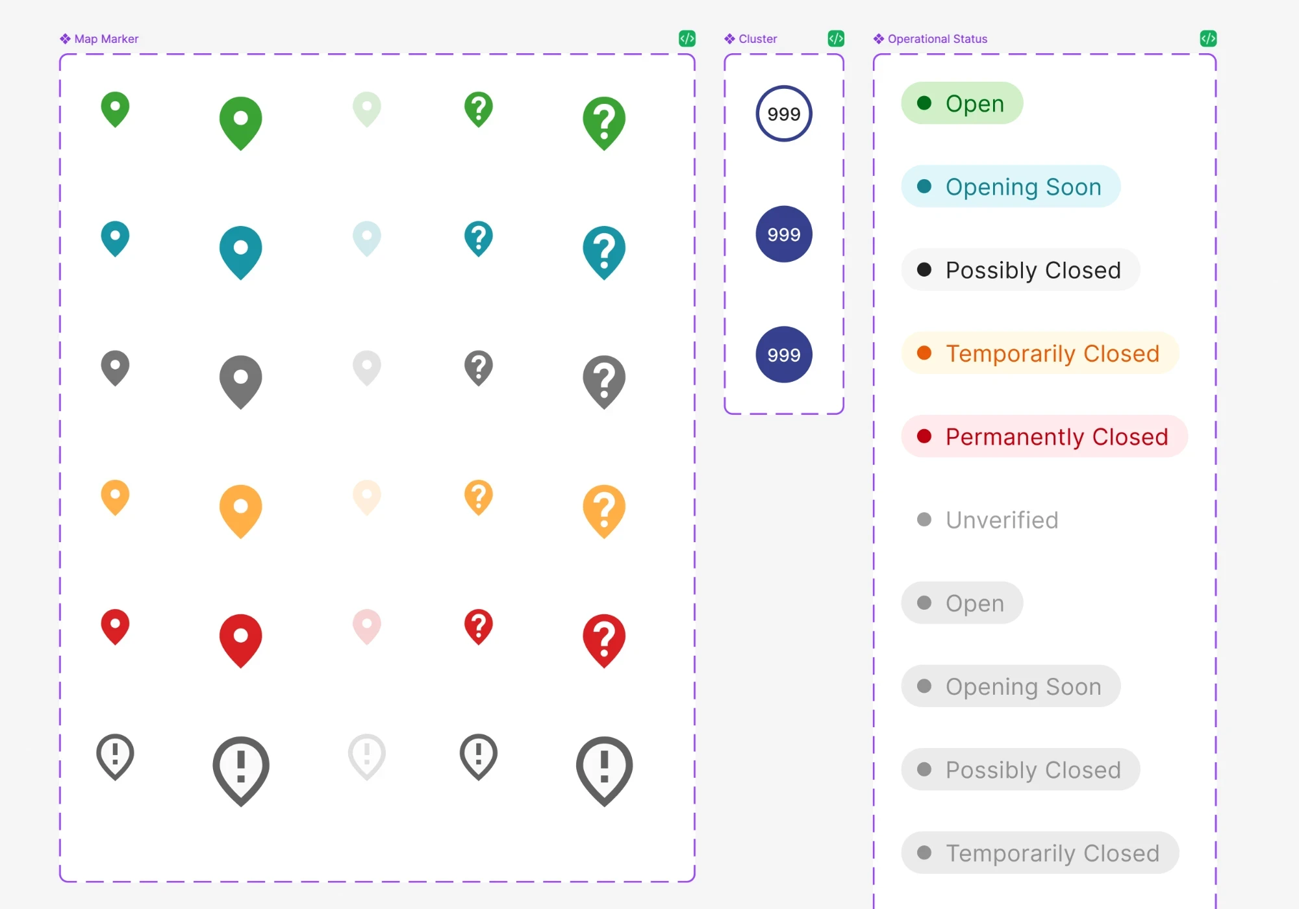
Task: Click the faded outlined exclamation marker
Action: 367,756
